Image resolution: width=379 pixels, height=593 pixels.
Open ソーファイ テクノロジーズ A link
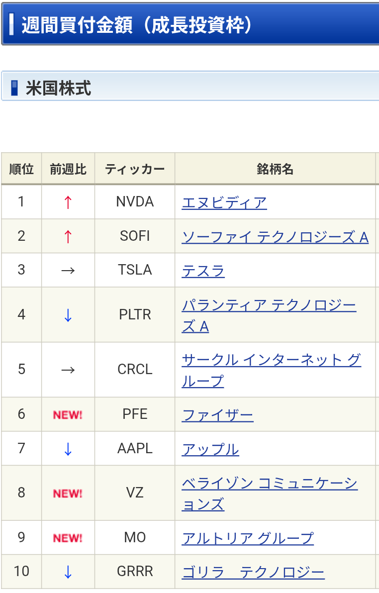click(275, 237)
